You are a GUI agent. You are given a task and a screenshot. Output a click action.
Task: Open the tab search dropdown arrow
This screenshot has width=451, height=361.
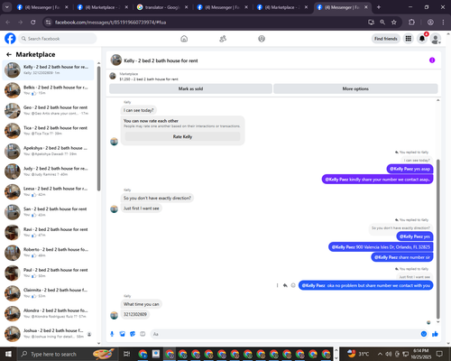(x=6, y=7)
